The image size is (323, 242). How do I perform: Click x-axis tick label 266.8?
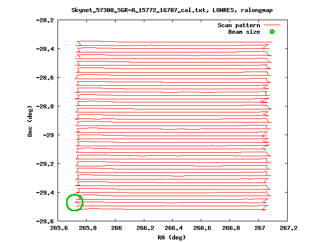(231, 228)
